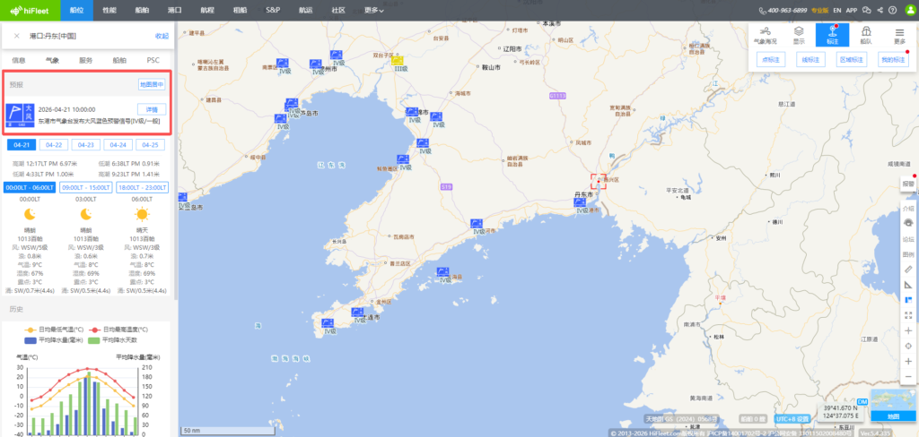Open the help question mark icon
The width and height of the screenshot is (919, 437).
click(892, 10)
